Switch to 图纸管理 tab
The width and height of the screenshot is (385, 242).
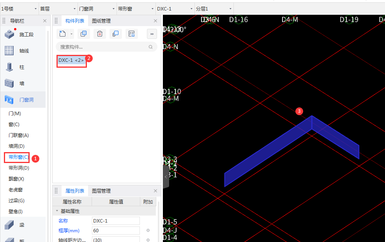[x=101, y=21]
